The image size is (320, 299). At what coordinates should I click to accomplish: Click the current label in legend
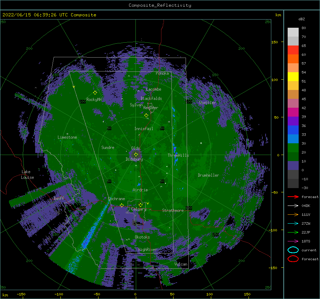point(309,250)
